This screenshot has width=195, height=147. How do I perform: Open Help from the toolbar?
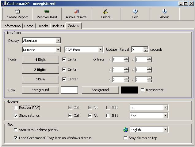[x=135, y=12]
